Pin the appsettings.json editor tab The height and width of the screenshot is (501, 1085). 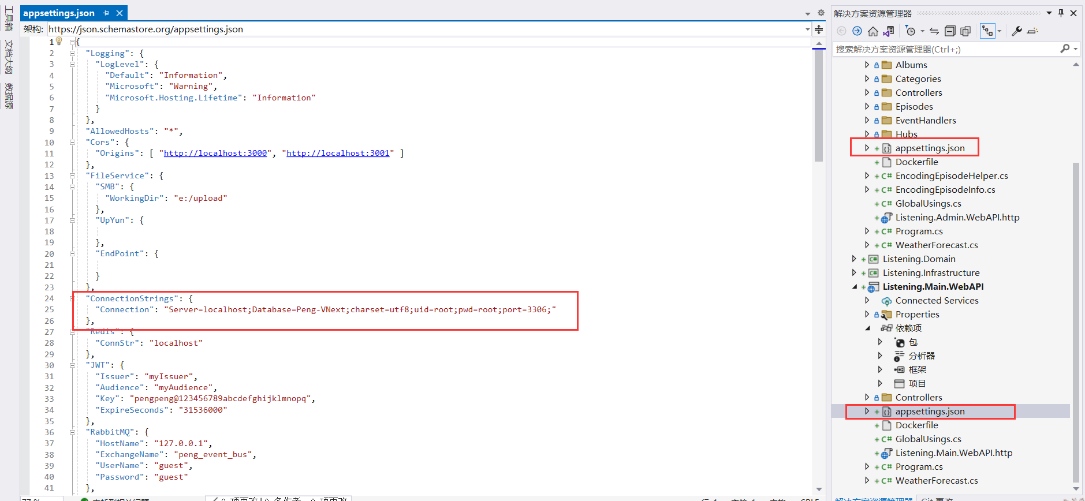106,13
